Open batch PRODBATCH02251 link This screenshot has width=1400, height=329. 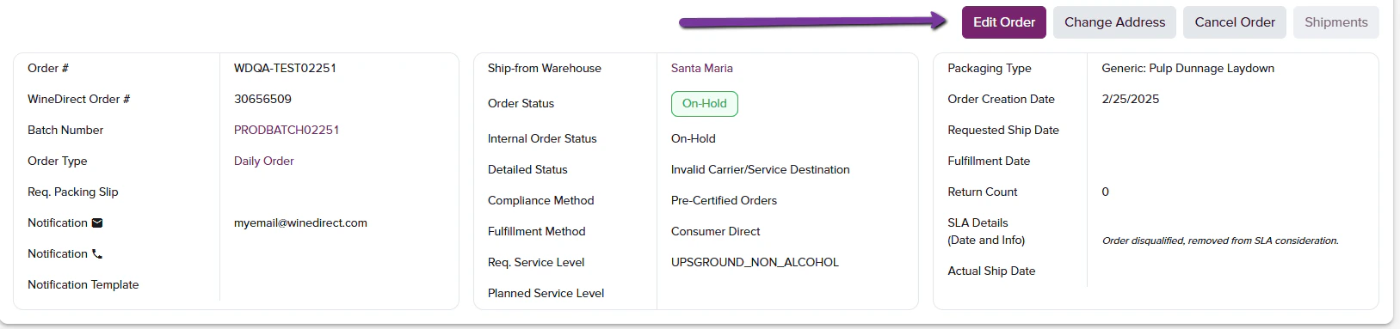(x=287, y=130)
